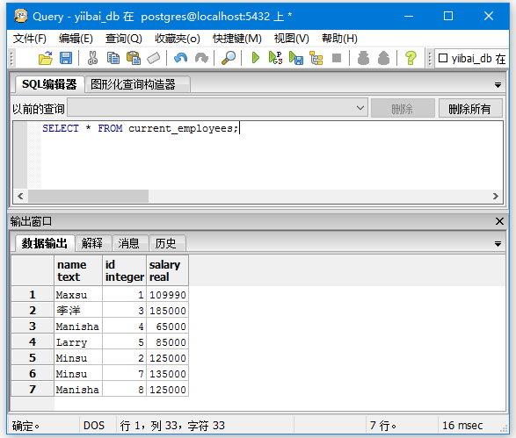Open Find using the magnifying glass icon

pos(229,58)
